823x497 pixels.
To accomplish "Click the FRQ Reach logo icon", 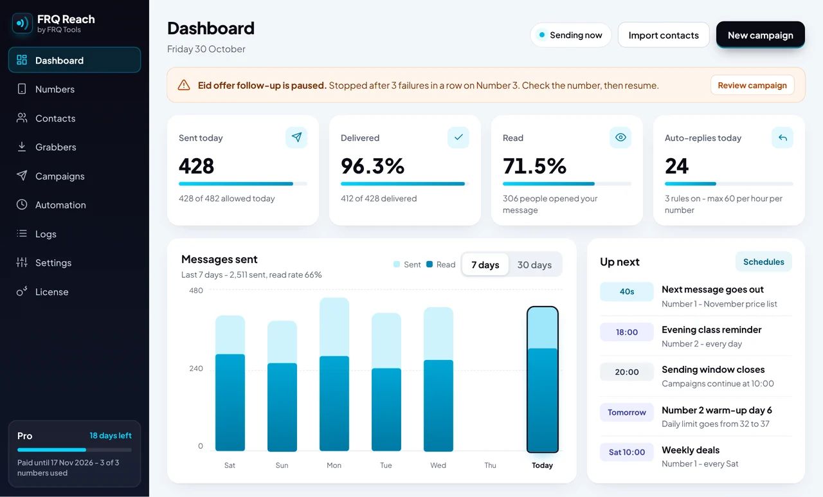I will (22, 24).
